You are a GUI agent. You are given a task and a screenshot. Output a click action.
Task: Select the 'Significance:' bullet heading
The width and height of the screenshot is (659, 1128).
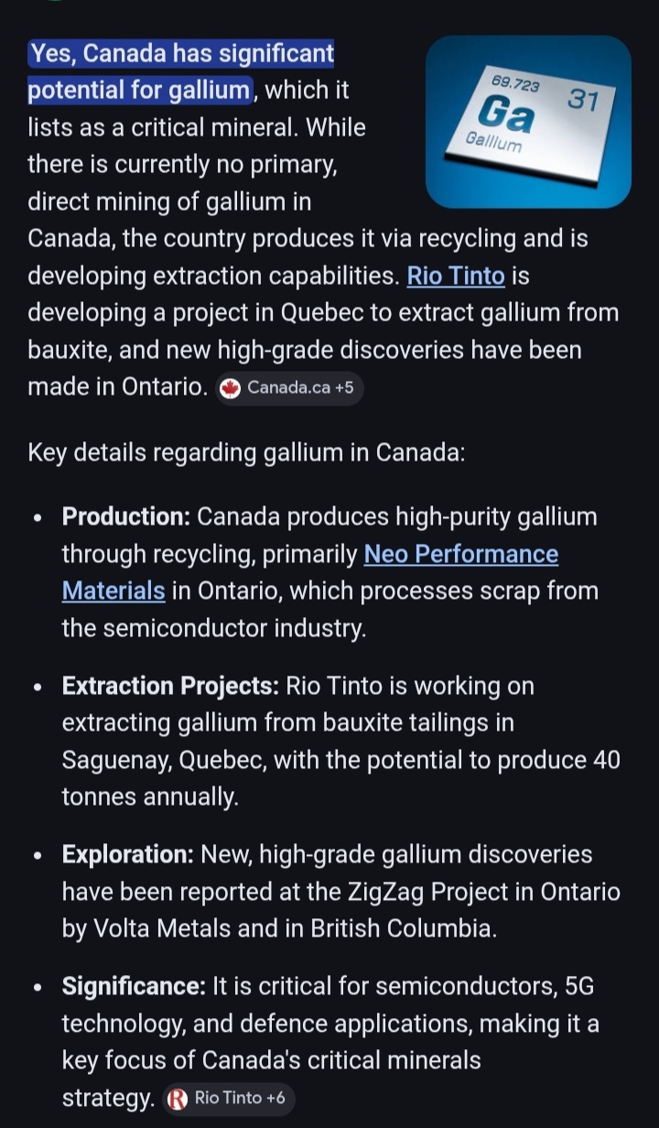(134, 987)
